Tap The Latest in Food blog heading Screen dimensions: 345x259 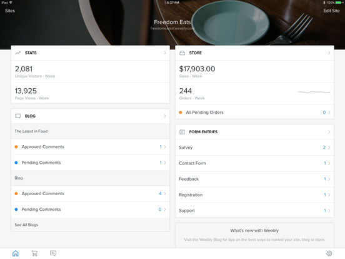click(x=31, y=131)
